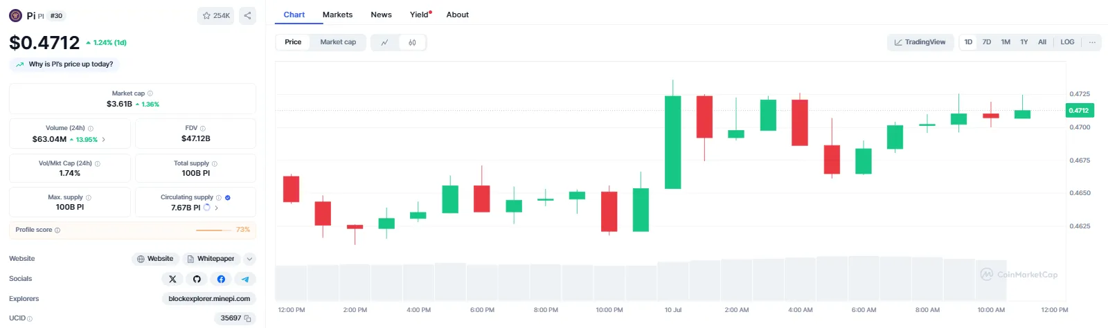
Task: Click the Vol/Mkt Cap (24h) info icon
Action: click(98, 163)
